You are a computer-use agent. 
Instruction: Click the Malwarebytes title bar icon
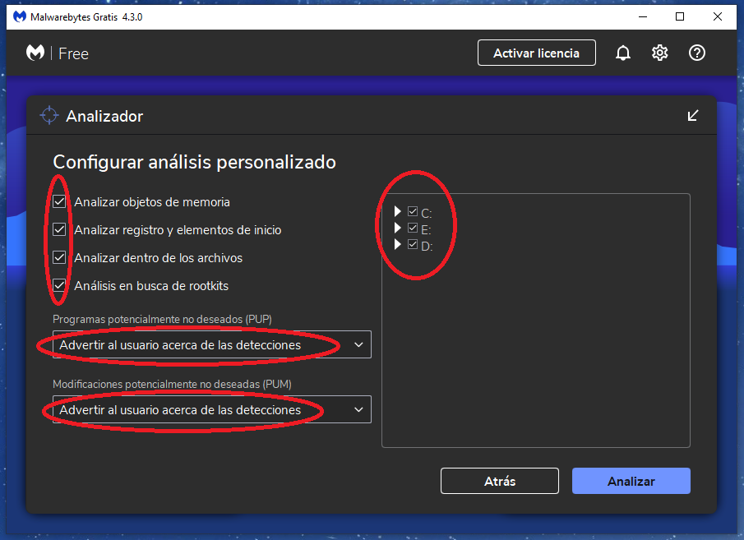[20, 17]
